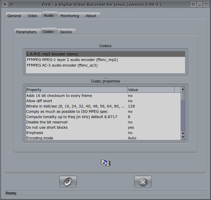Image resolution: width=211 pixels, height=200 pixels.
Task: Select 'Do not use short blocks' property
Action: (103, 127)
